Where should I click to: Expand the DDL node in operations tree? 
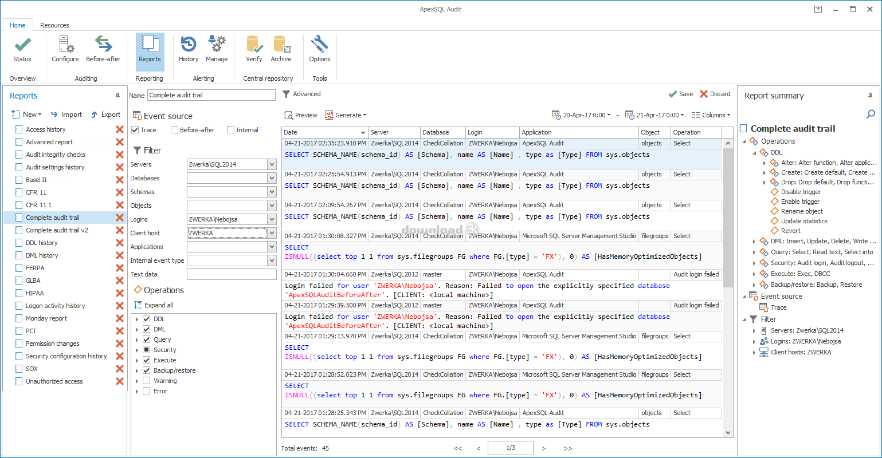point(137,319)
